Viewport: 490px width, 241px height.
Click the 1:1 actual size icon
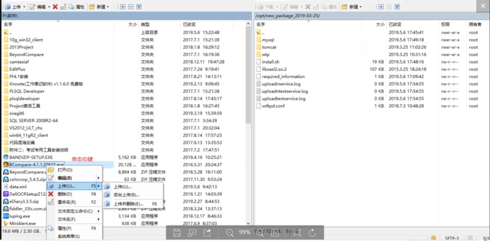[275, 233]
